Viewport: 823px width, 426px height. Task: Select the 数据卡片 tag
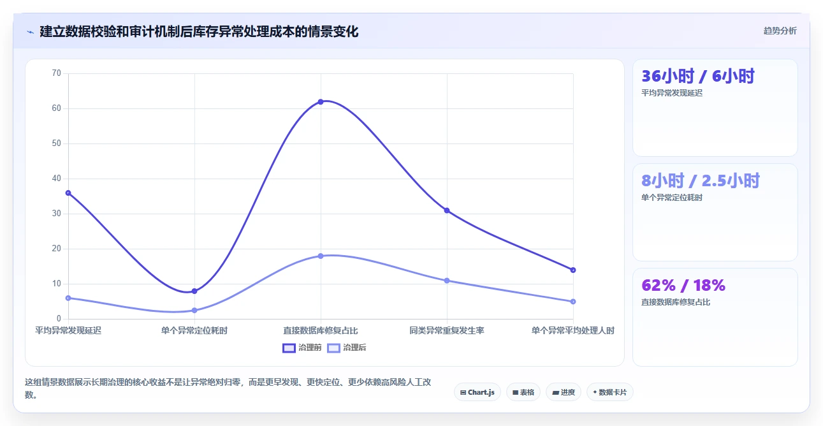coord(610,392)
